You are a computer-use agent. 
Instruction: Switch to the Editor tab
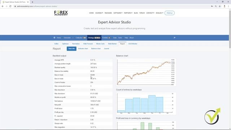pyautogui.click(x=56, y=44)
